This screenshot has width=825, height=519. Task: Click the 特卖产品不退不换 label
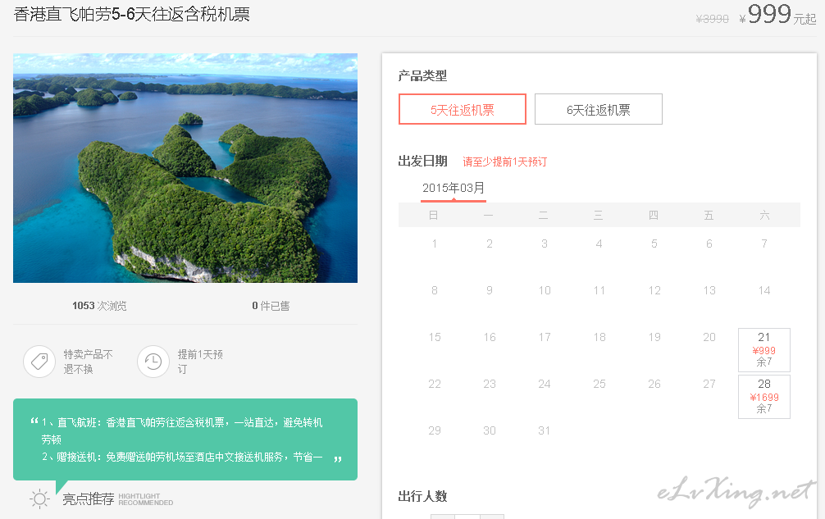88,362
